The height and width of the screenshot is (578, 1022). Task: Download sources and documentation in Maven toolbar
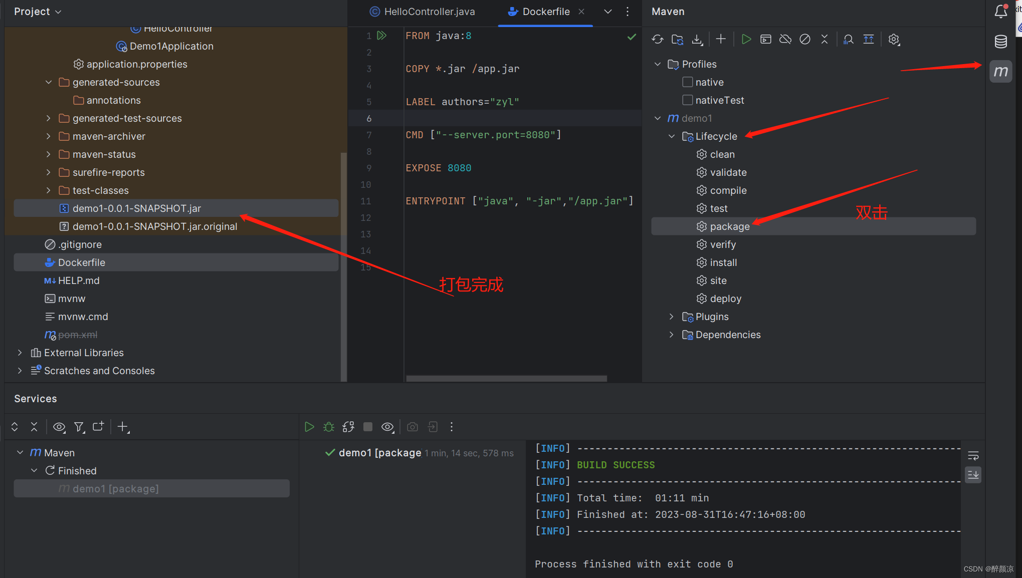697,40
